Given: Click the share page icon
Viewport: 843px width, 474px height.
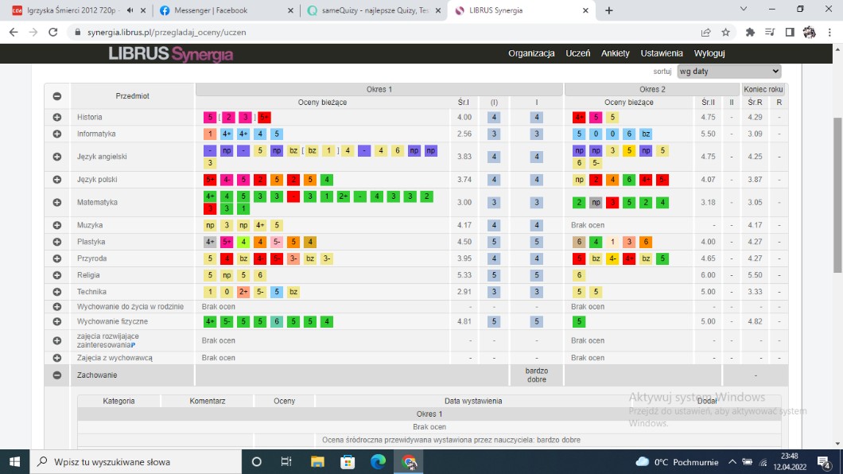Looking at the screenshot, I should click(x=705, y=33).
